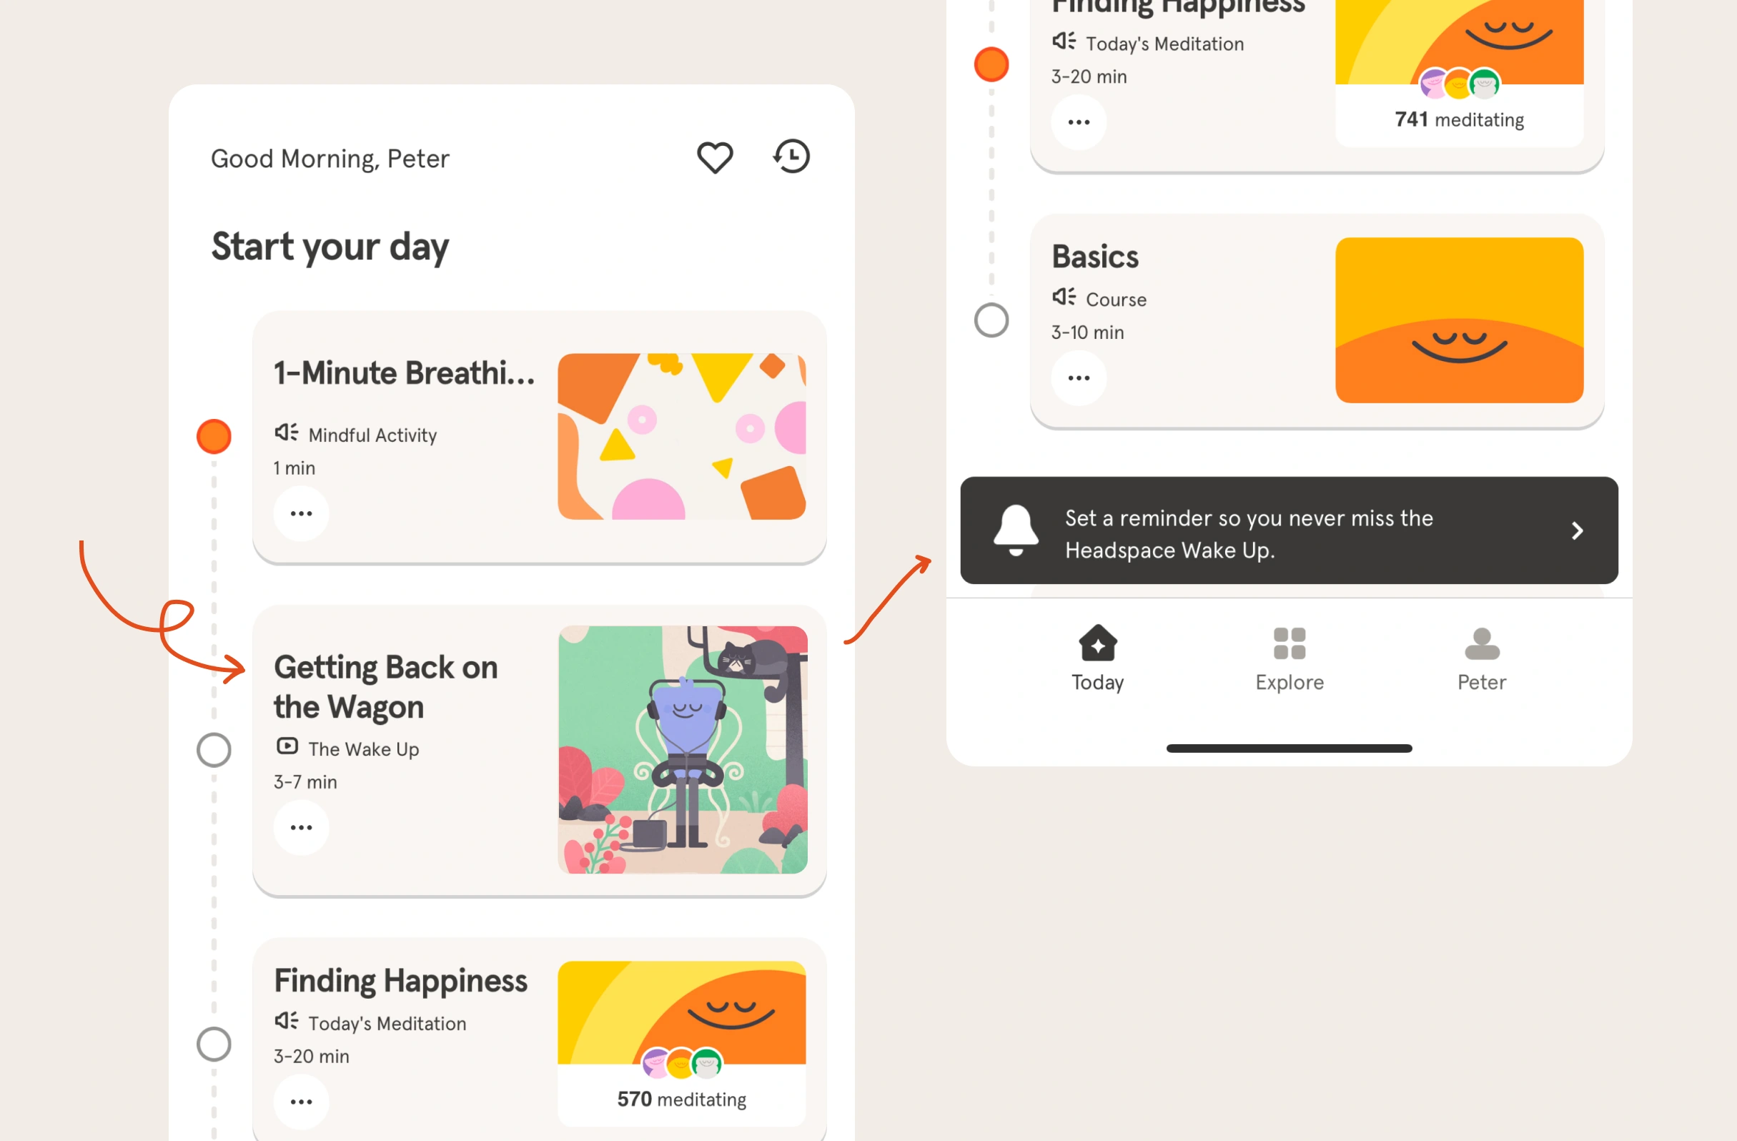
Task: Tap the Good Morning, Peter greeting
Action: pos(330,159)
